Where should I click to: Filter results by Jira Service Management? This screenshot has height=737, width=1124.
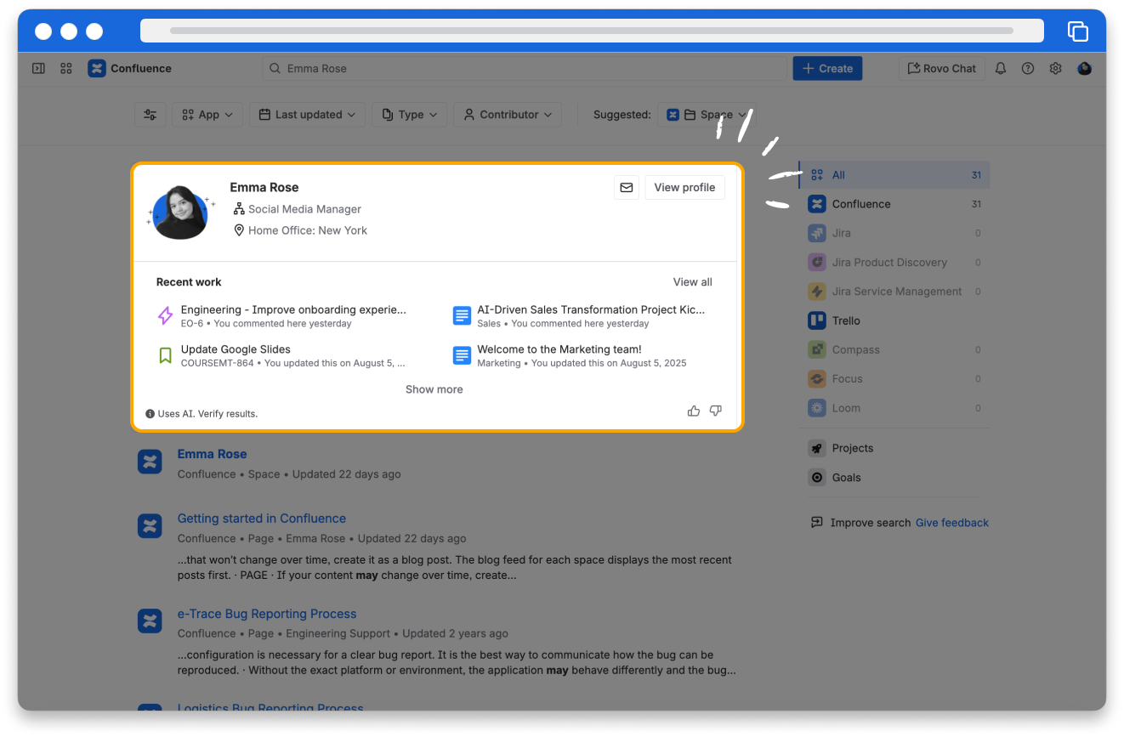coord(894,292)
